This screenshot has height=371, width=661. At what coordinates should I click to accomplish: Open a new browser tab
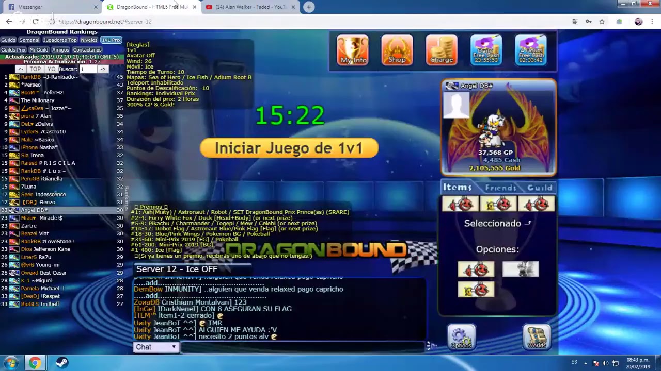309,7
